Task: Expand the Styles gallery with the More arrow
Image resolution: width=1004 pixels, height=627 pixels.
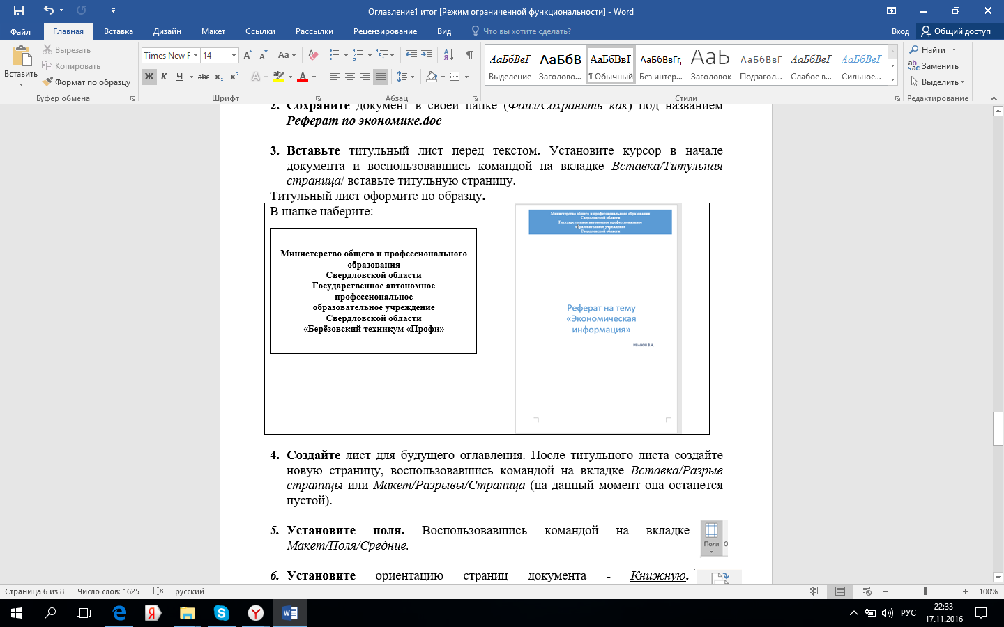Action: [x=893, y=79]
